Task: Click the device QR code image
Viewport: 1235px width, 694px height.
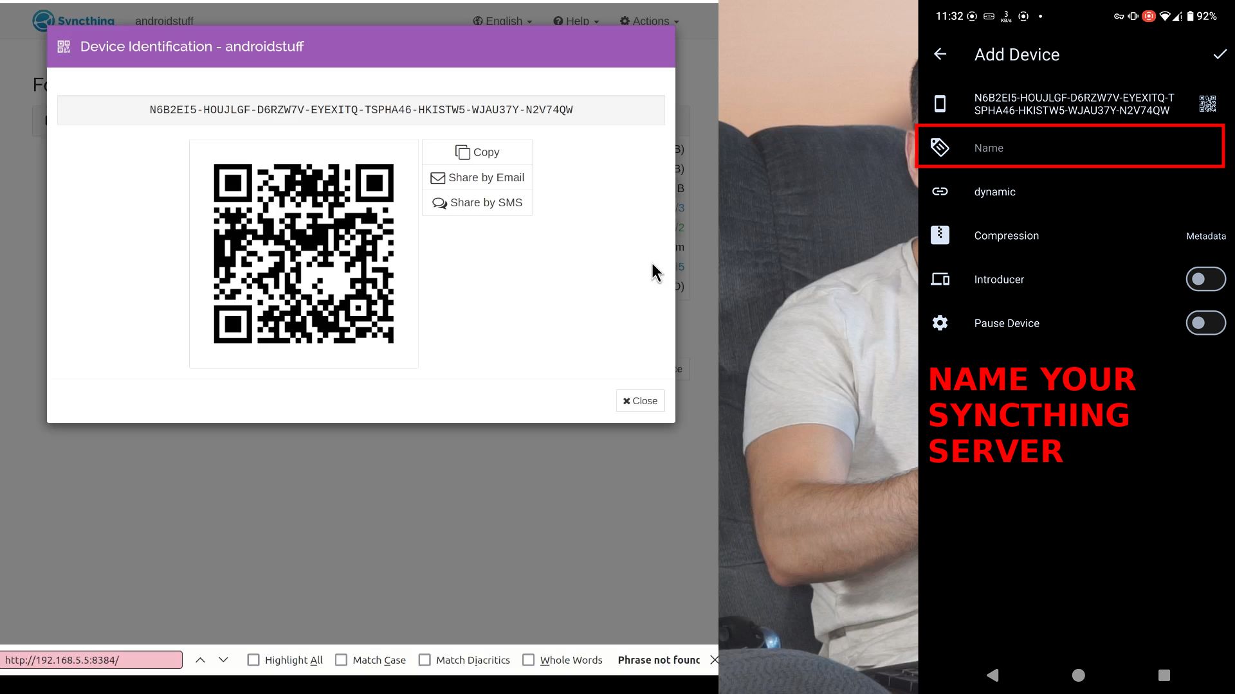Action: pyautogui.click(x=304, y=254)
